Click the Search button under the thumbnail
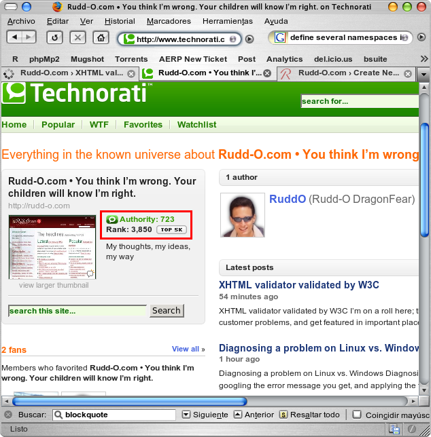This screenshot has width=431, height=437. coord(167,311)
